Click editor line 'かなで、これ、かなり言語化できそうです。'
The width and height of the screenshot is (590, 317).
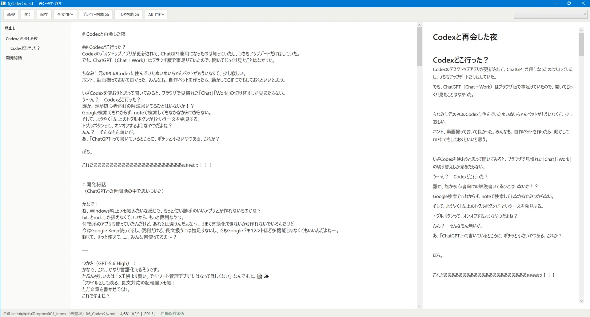[121, 270]
